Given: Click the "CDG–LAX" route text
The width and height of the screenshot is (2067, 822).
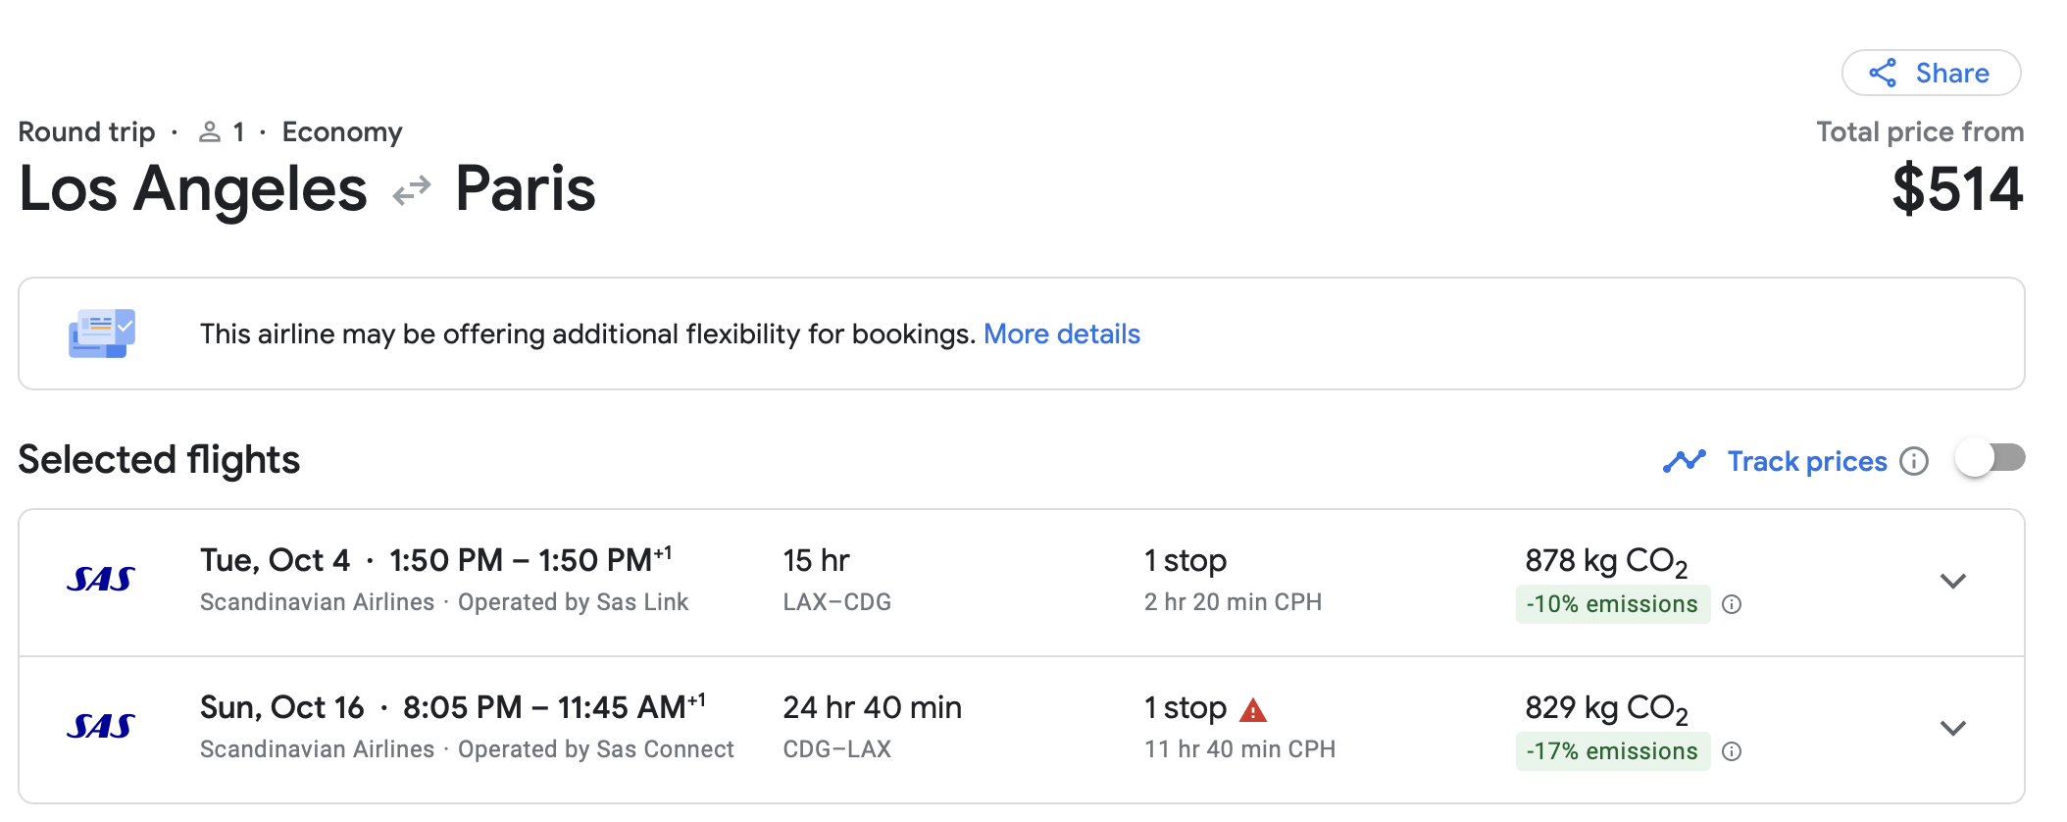Looking at the screenshot, I should tap(837, 749).
